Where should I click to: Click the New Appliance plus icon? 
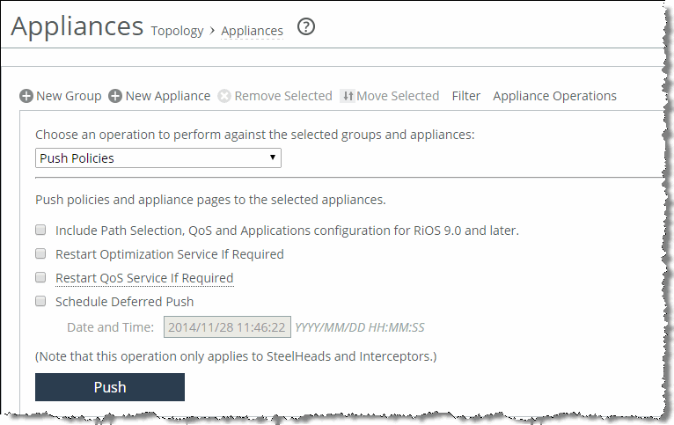[115, 96]
